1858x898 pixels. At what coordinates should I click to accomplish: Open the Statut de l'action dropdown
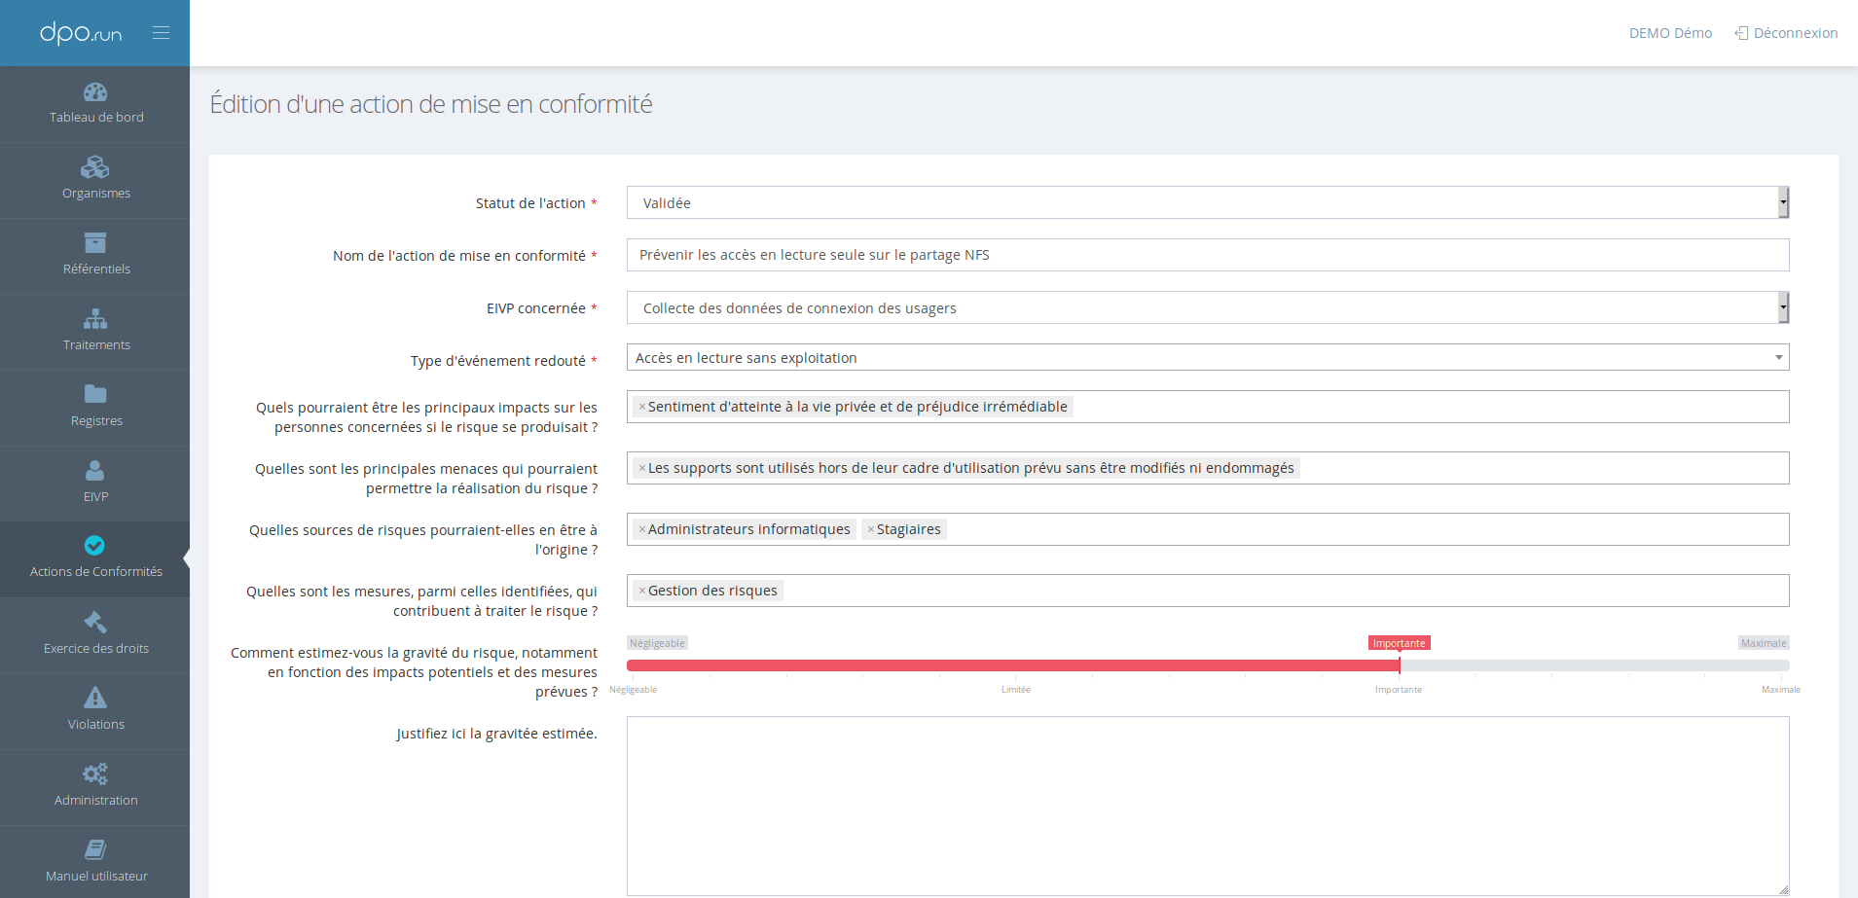click(1208, 202)
